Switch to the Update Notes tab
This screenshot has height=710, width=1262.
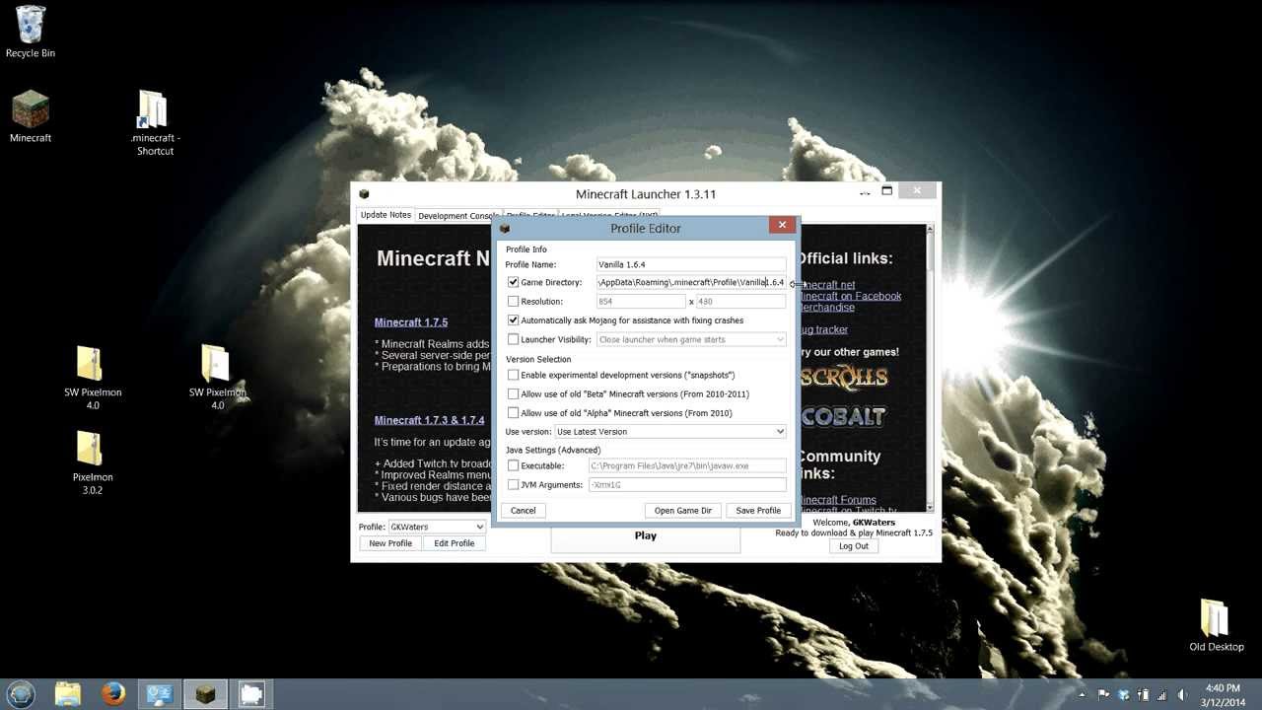(386, 215)
